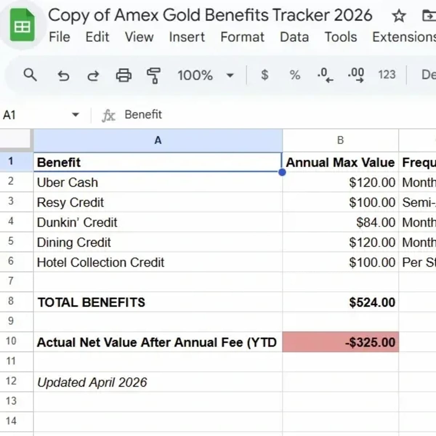Select the Semi- frequency cell in row 3
Viewport: 436px width, 436px height.
pos(417,202)
